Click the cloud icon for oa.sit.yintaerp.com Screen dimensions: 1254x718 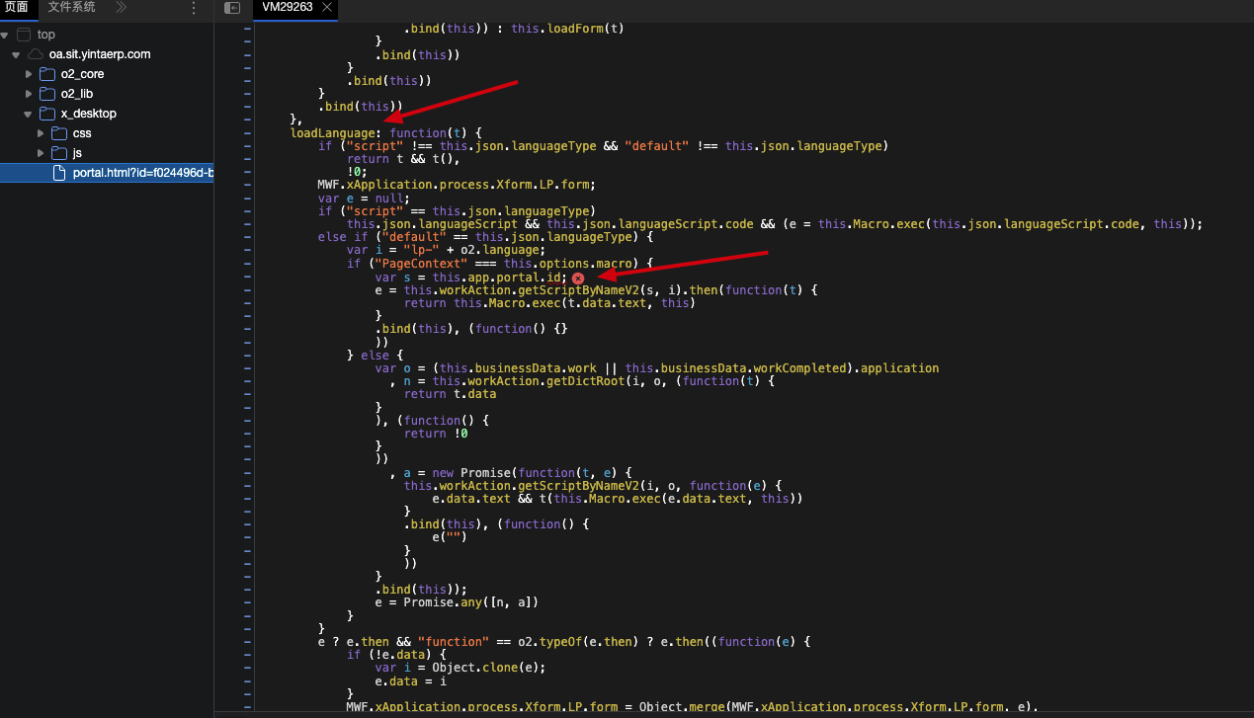tap(36, 54)
